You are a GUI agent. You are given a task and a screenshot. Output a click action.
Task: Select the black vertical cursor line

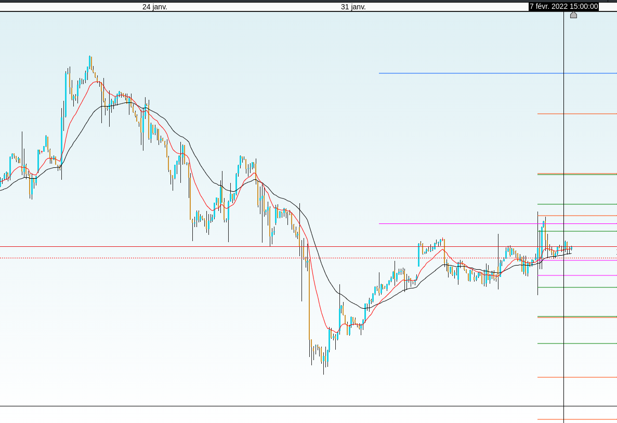click(564, 216)
